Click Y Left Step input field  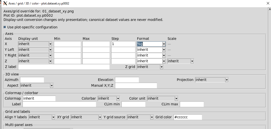point(123,50)
